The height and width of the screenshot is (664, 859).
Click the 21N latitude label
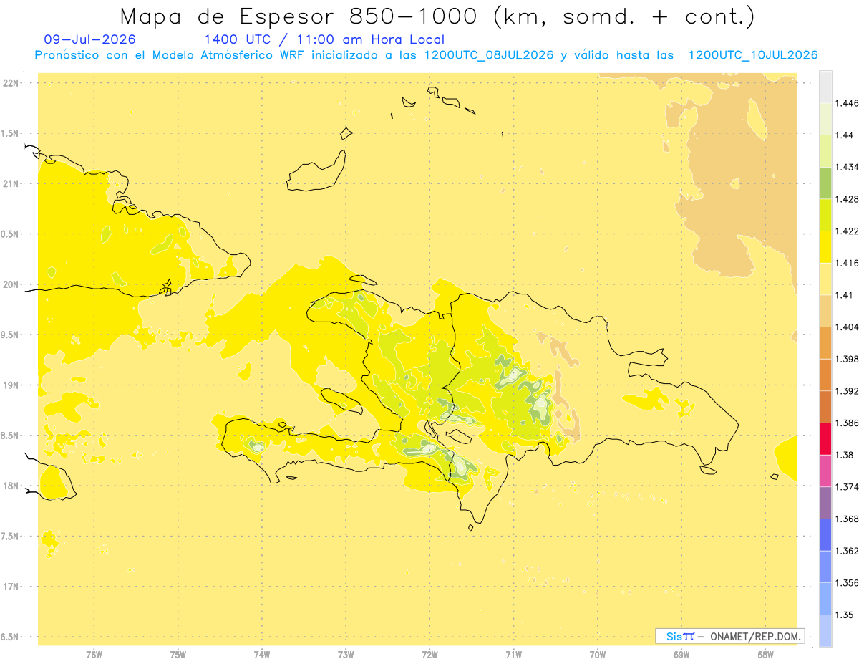[x=11, y=183]
